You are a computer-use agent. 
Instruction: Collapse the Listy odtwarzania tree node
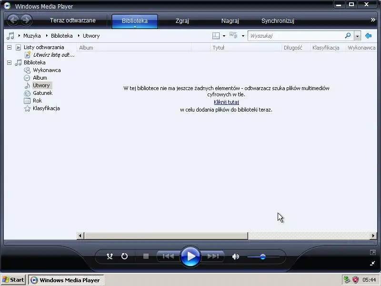click(x=9, y=47)
